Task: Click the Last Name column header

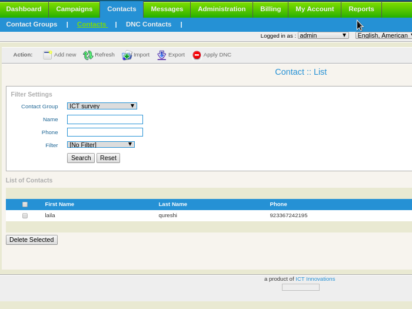Action: pos(172,204)
